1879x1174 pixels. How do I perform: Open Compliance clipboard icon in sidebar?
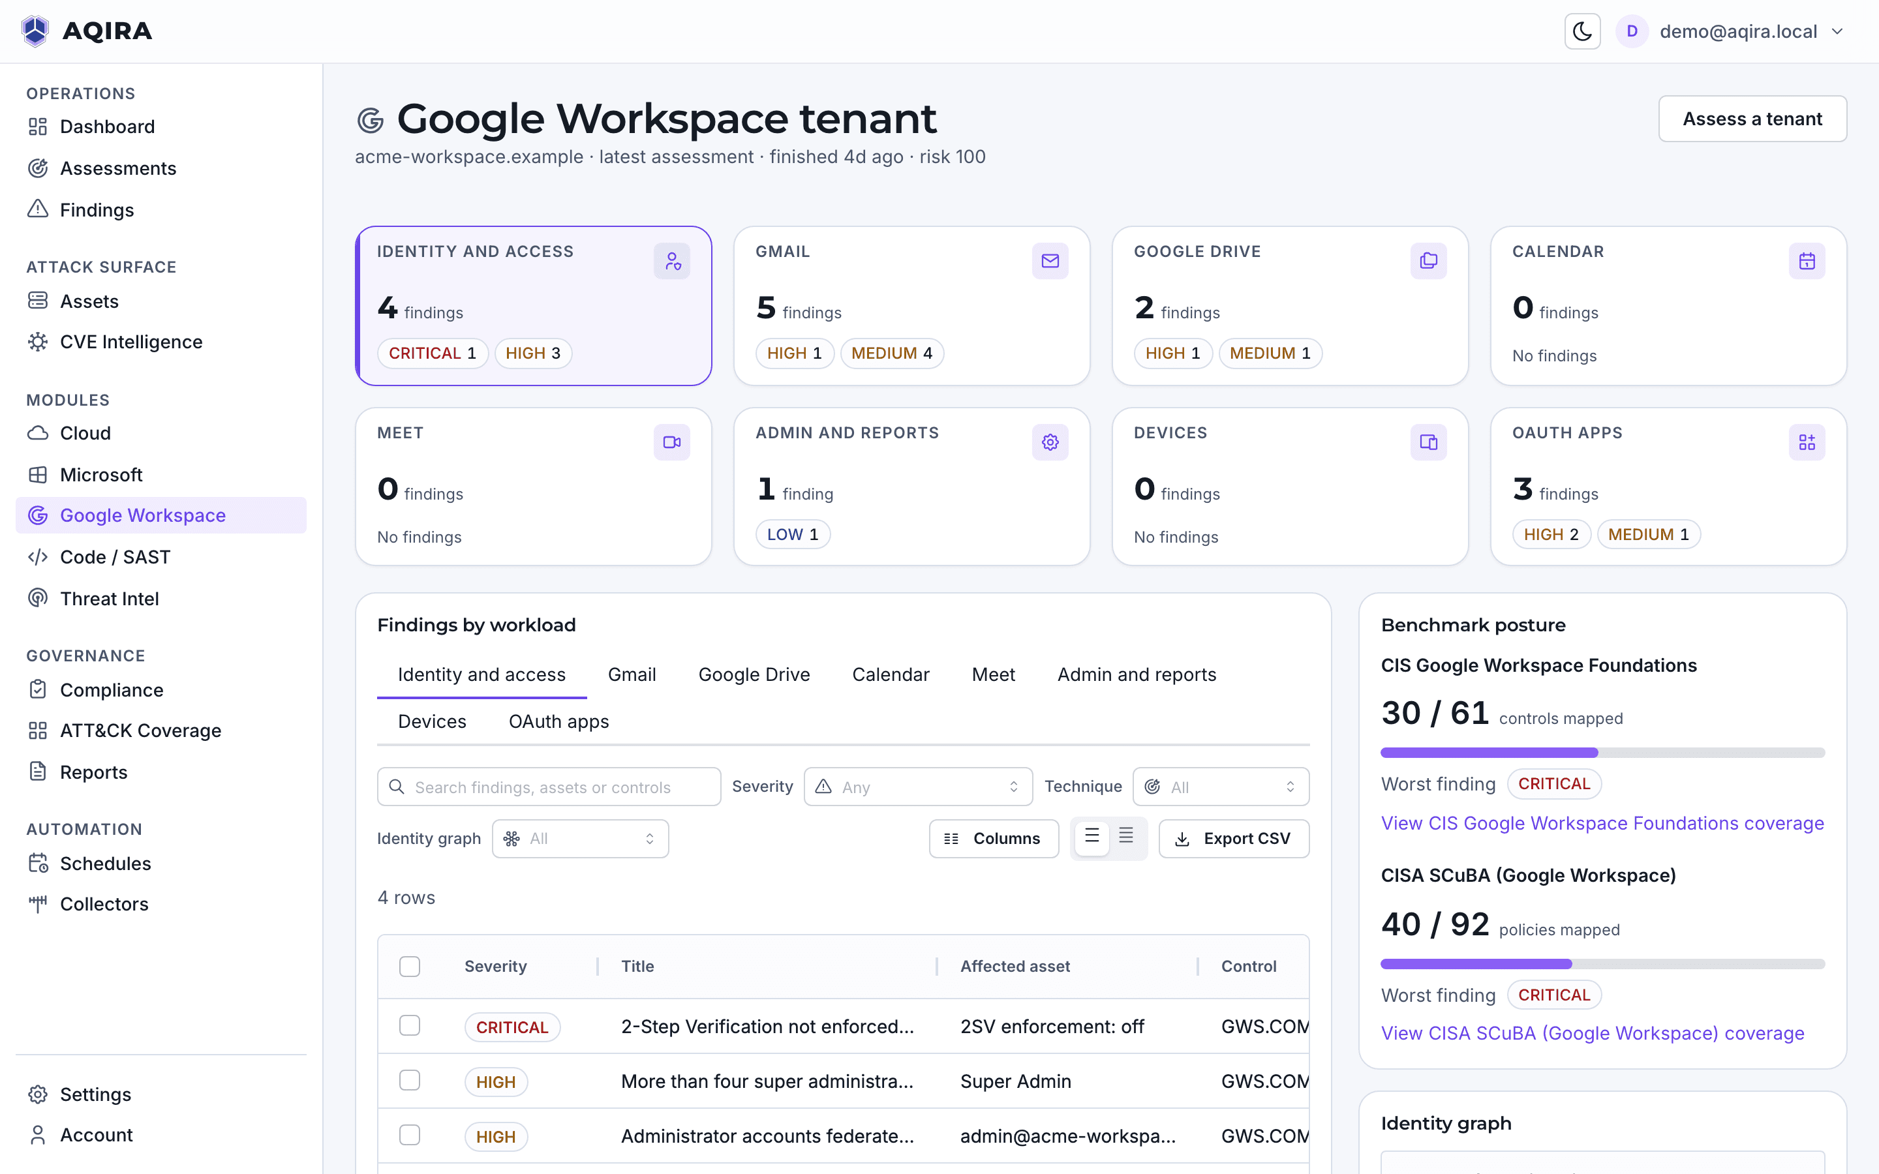[37, 689]
